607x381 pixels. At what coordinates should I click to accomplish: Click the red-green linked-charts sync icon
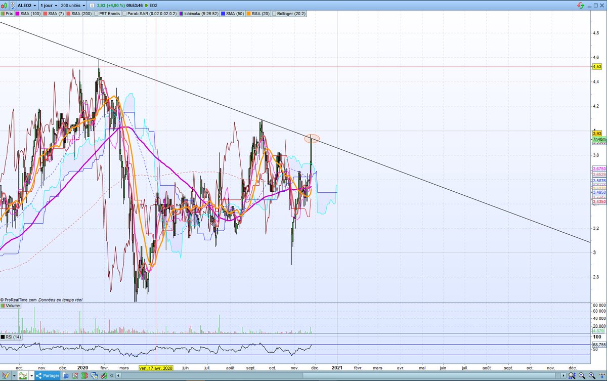pyautogui.click(x=580, y=6)
